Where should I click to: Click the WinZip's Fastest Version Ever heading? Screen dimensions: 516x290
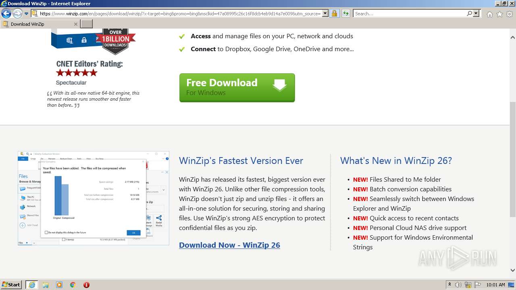241,161
